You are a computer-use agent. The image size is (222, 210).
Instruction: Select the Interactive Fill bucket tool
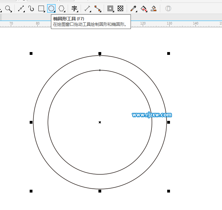coord(143,8)
